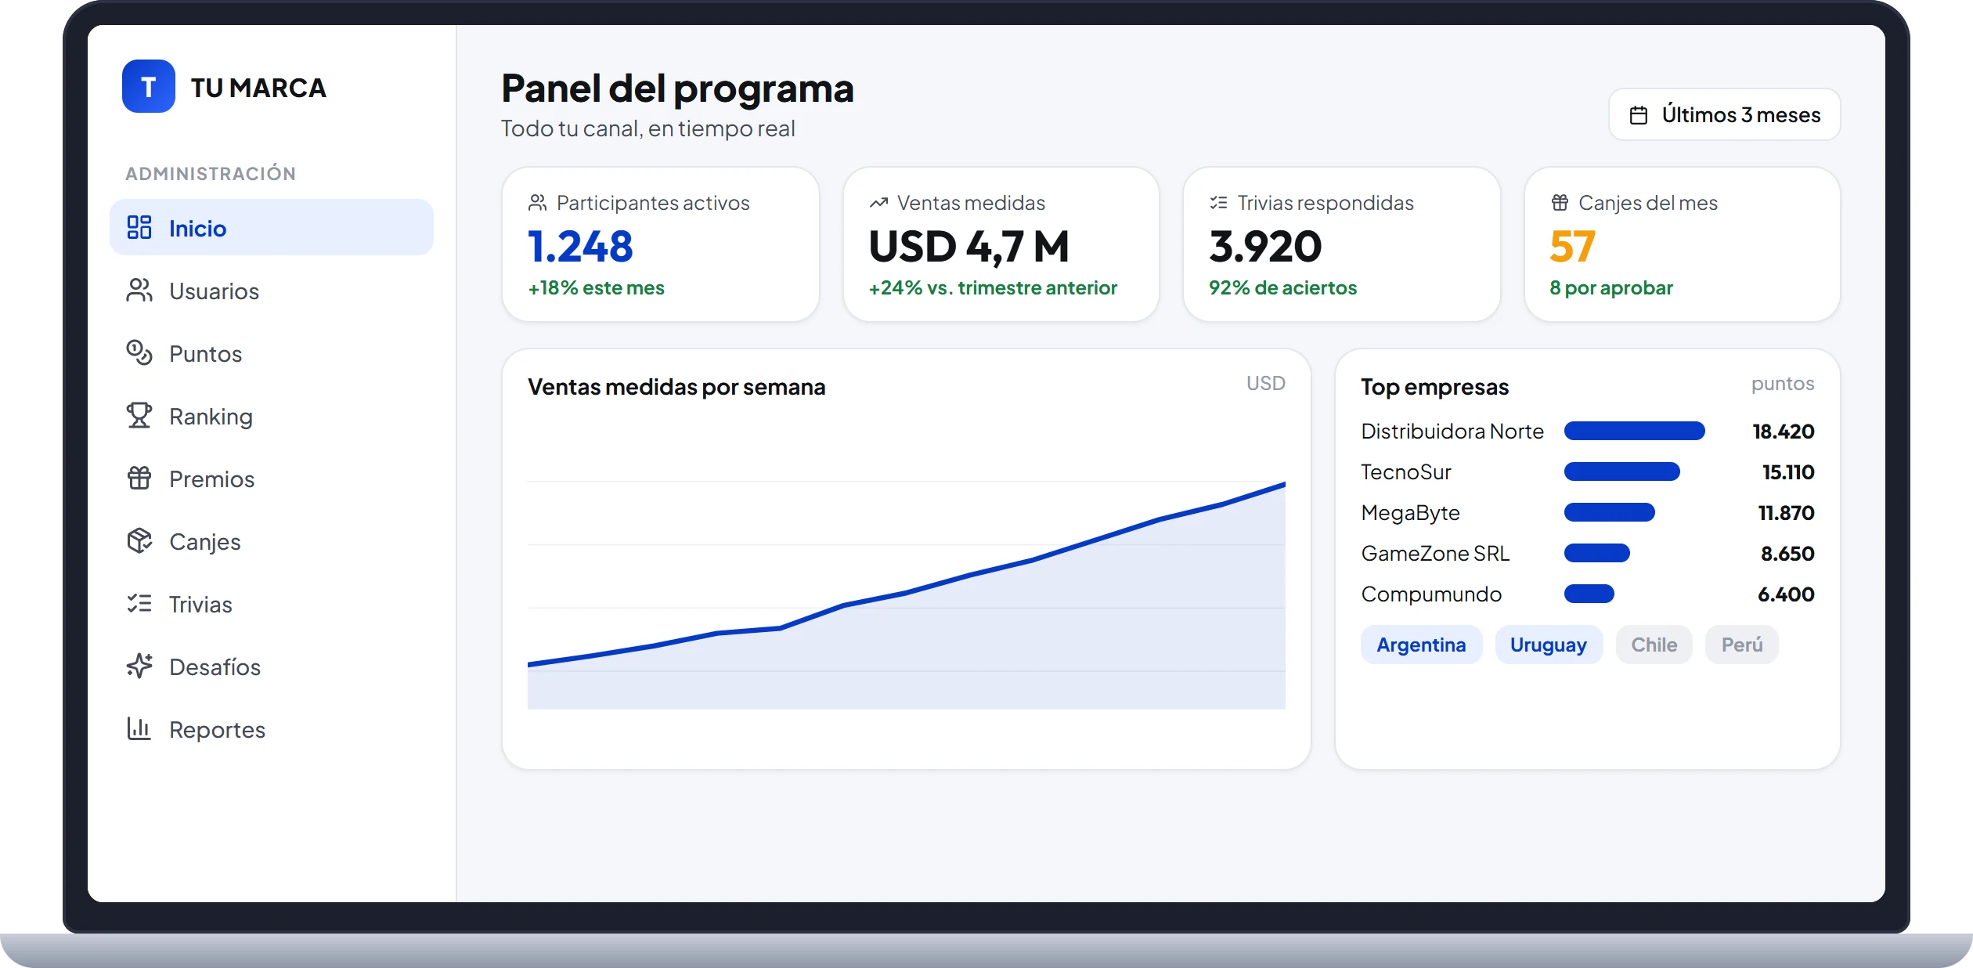Click the Puntos coins icon

pyautogui.click(x=139, y=353)
